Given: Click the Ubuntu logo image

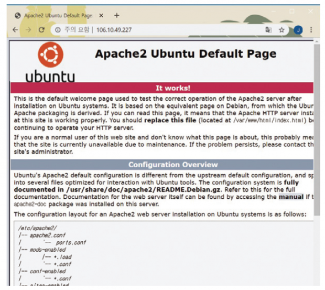Looking at the screenshot, I should tap(50, 62).
